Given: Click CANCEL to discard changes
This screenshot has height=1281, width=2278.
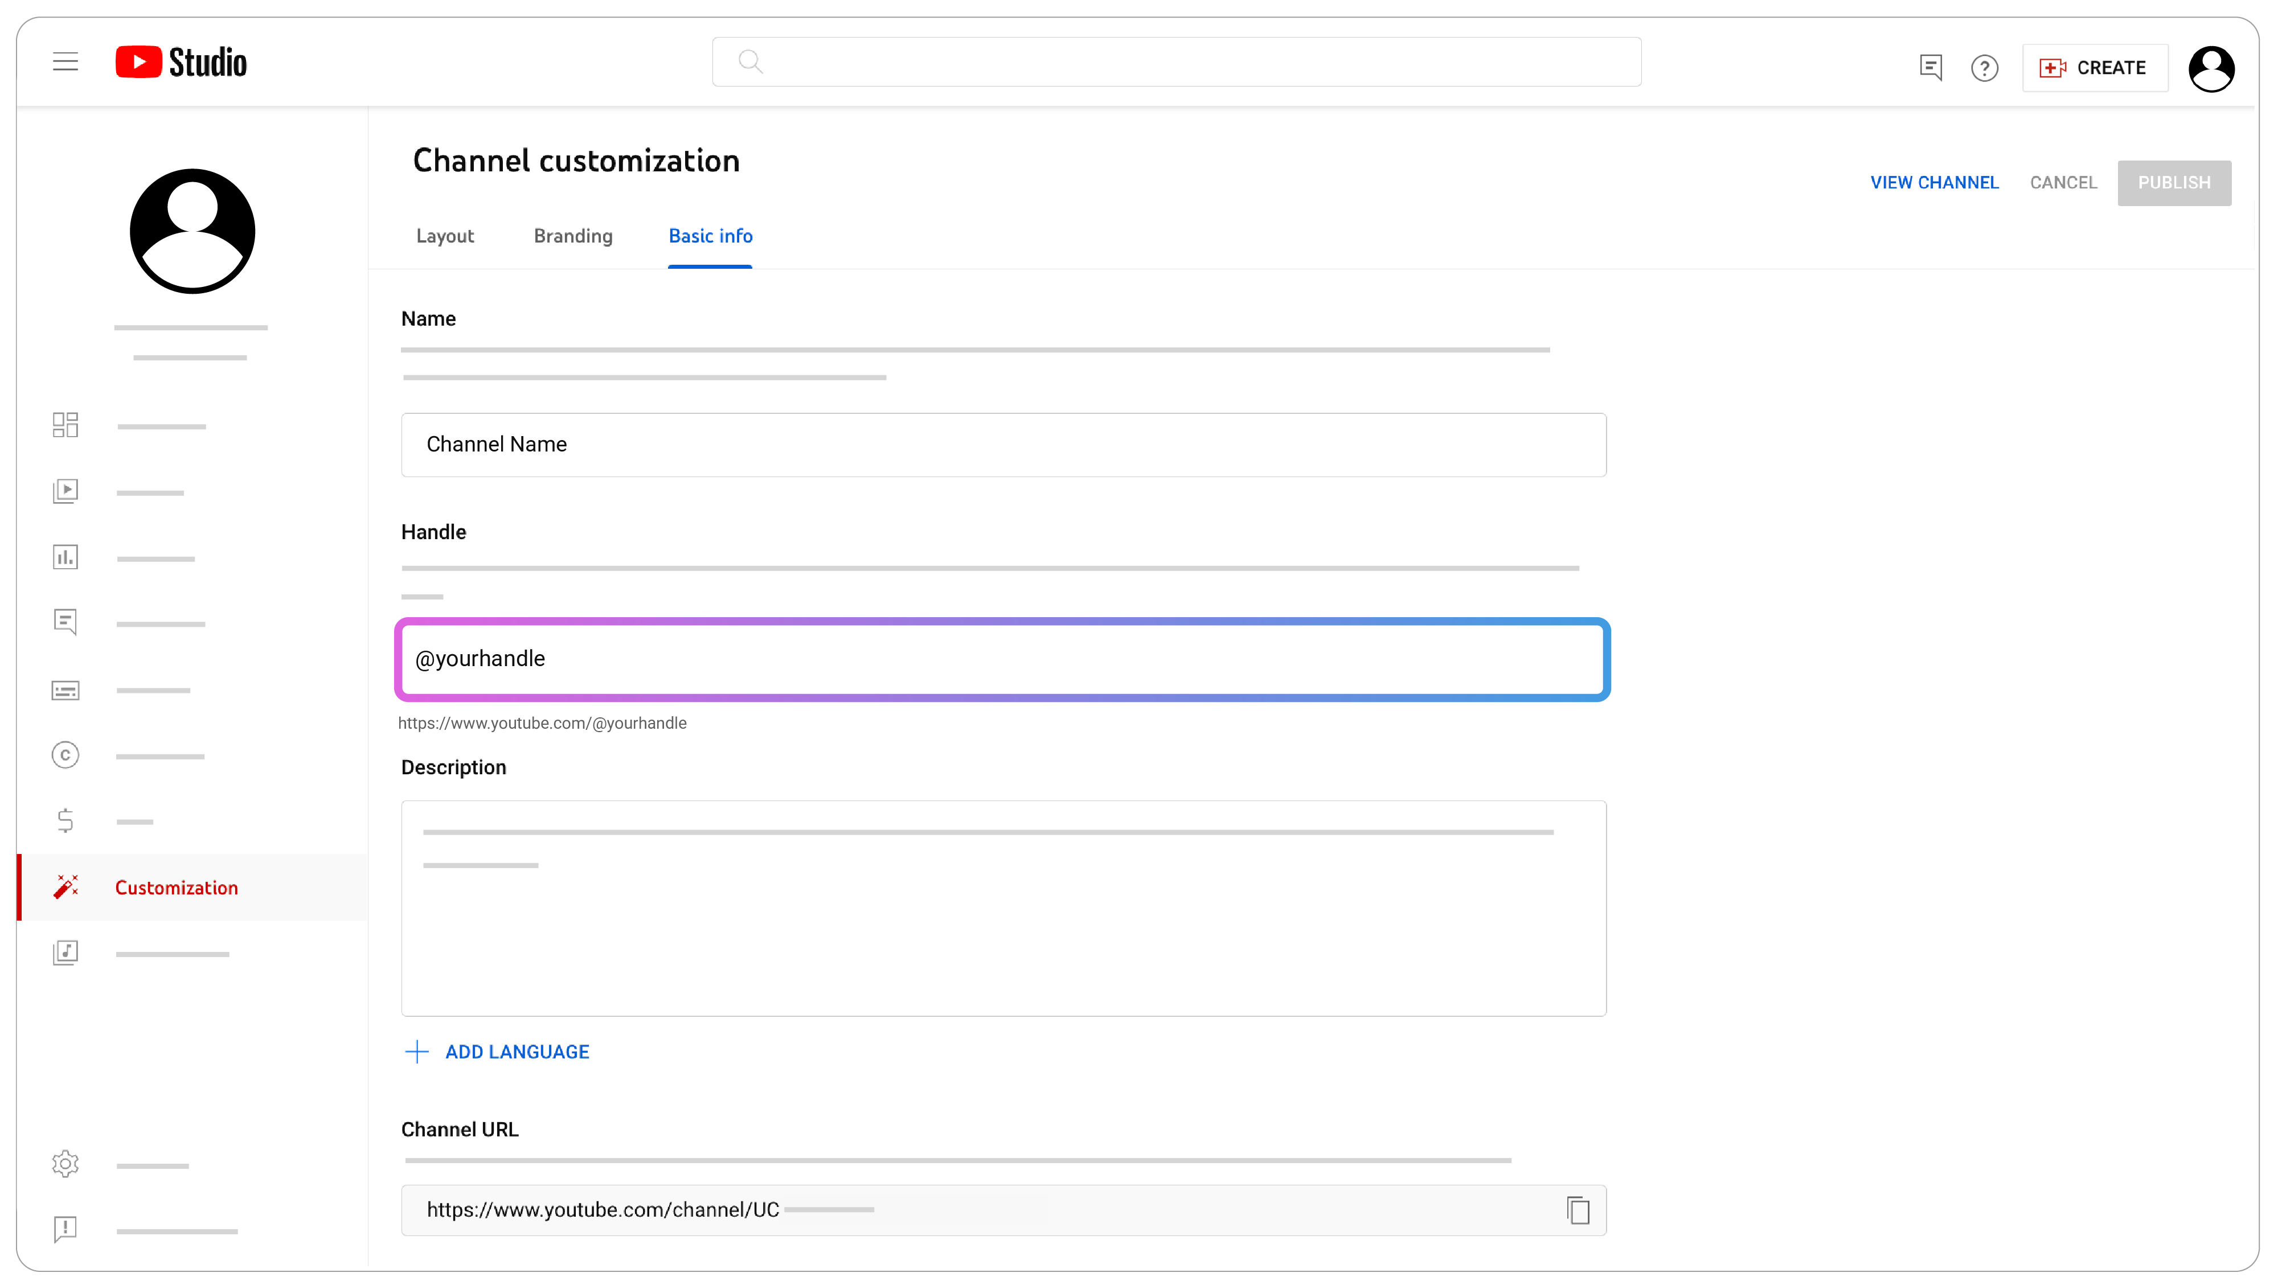Looking at the screenshot, I should pos(2064,183).
